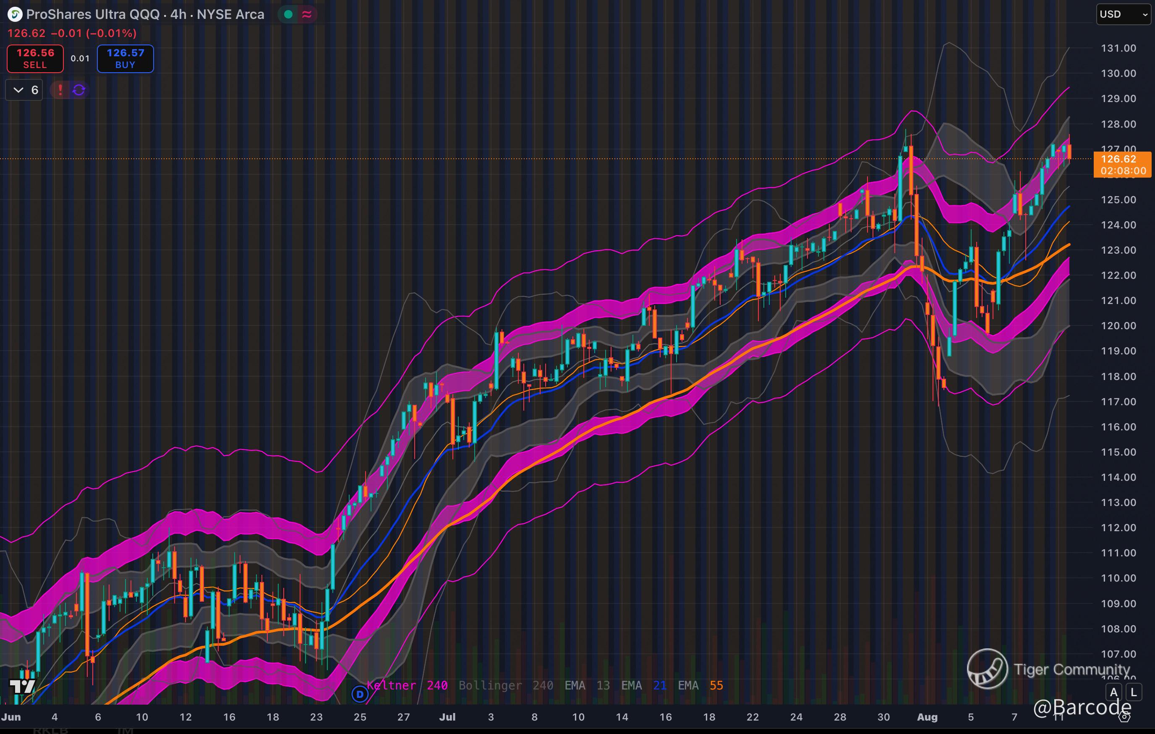This screenshot has width=1155, height=734.
Task: Click the pink data delay wave icon
Action: (x=307, y=14)
